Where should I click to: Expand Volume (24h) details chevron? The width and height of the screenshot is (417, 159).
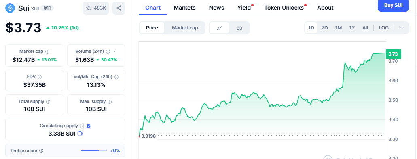click(114, 52)
